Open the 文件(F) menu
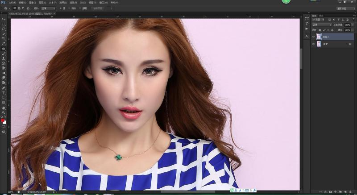357x195 pixels. coord(12,3)
